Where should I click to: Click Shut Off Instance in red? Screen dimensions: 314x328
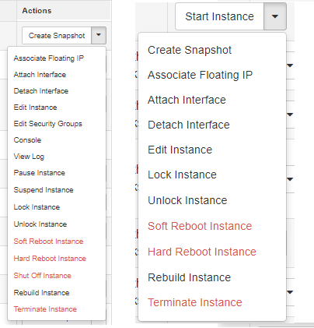[43, 276]
